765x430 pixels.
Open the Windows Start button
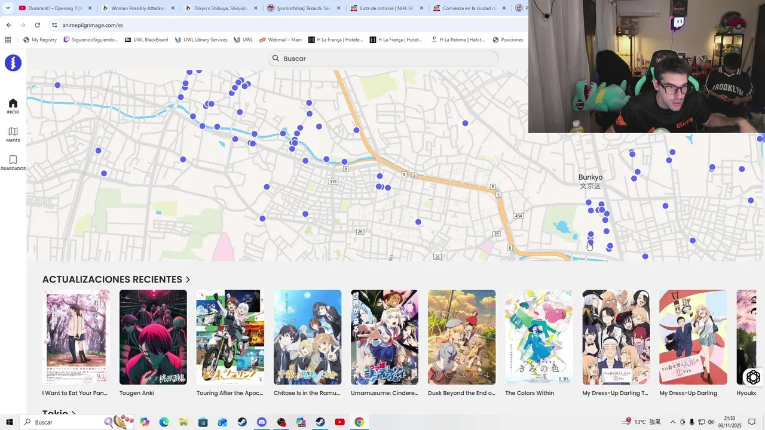pos(10,422)
